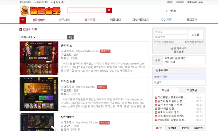Click the 회원가입 link in top bar
Viewport: 218px width, 131px height.
pos(180,3)
